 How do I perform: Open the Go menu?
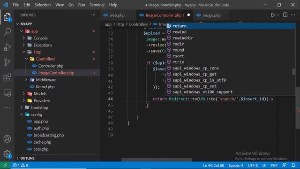click(71, 5)
